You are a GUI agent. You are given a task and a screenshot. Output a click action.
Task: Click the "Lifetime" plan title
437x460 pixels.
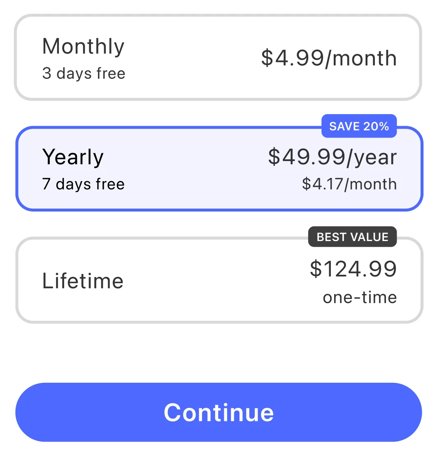point(83,281)
